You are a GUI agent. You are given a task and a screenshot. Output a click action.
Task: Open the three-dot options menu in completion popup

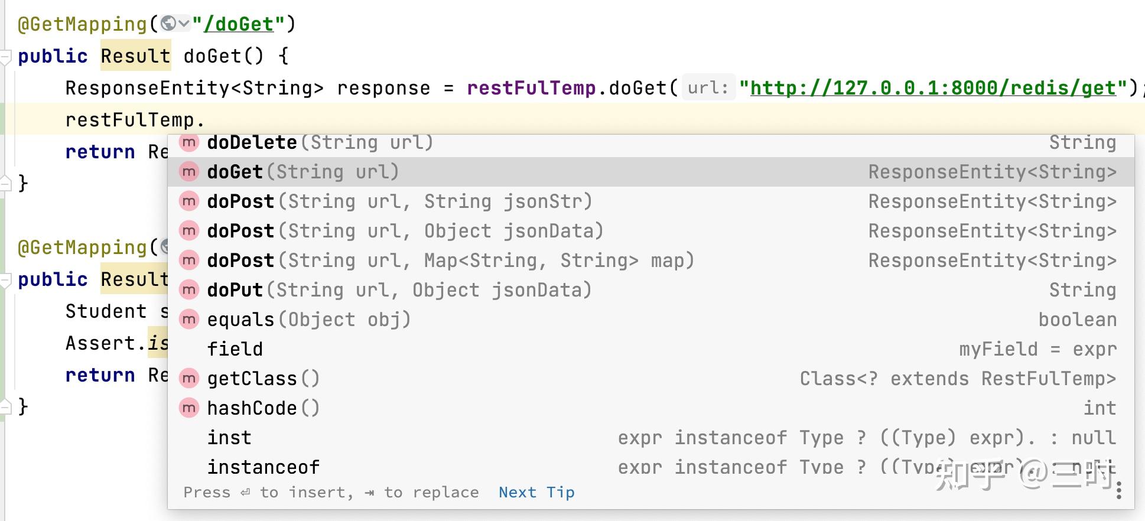(1118, 490)
